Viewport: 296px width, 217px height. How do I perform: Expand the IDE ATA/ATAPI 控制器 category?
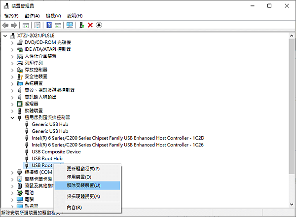pyautogui.click(x=12, y=50)
